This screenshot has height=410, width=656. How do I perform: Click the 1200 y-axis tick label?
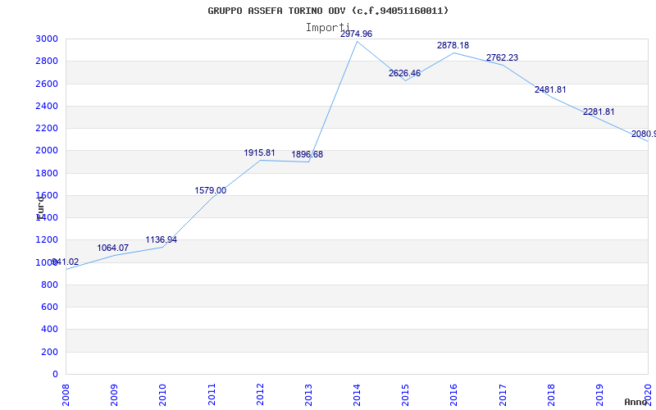click(x=47, y=240)
